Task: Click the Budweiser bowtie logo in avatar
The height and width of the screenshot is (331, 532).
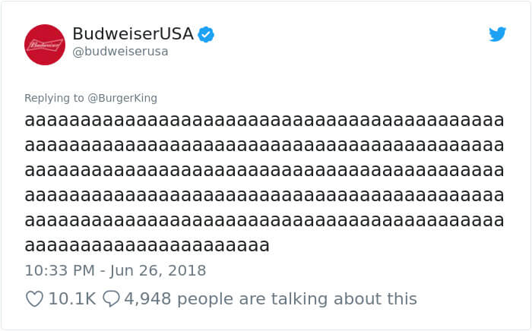Action: pyautogui.click(x=45, y=45)
